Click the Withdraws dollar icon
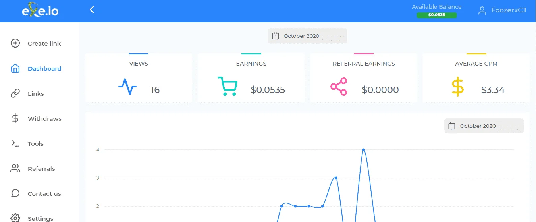Screen dimensions: 536x222 pos(15,118)
